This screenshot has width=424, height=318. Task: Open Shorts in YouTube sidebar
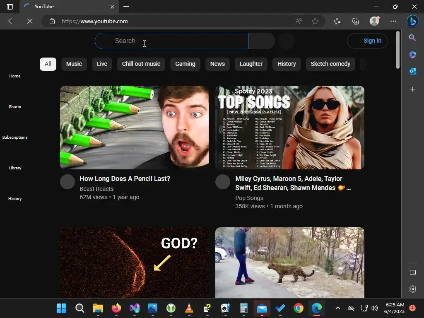click(x=15, y=106)
